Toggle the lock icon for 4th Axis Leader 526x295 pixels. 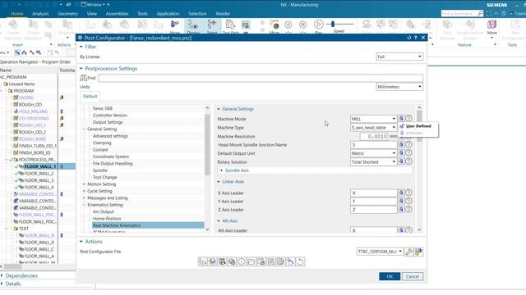tap(401, 230)
